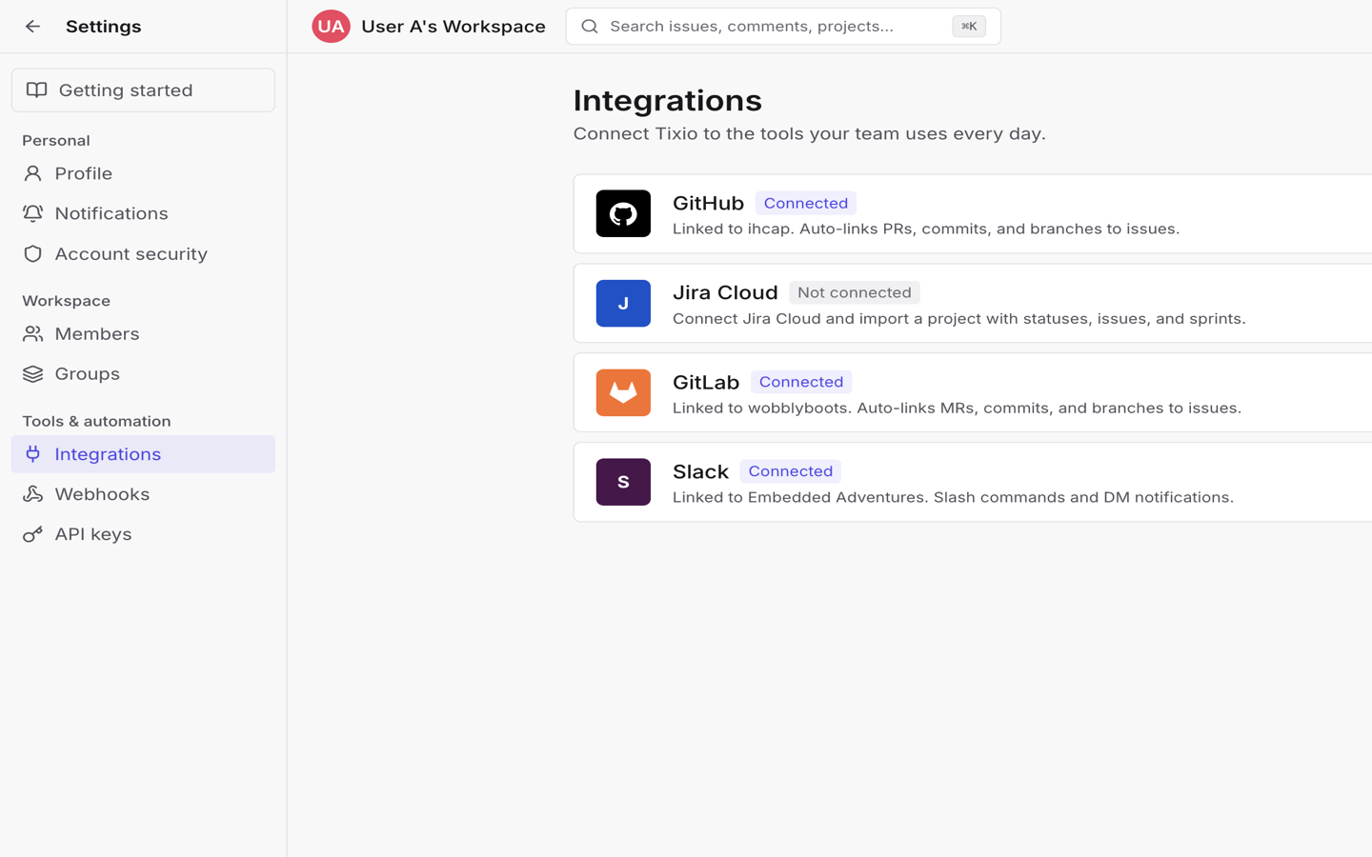Viewport: 1372px width, 857px height.
Task: Click the Getting started book icon
Action: [x=37, y=90]
